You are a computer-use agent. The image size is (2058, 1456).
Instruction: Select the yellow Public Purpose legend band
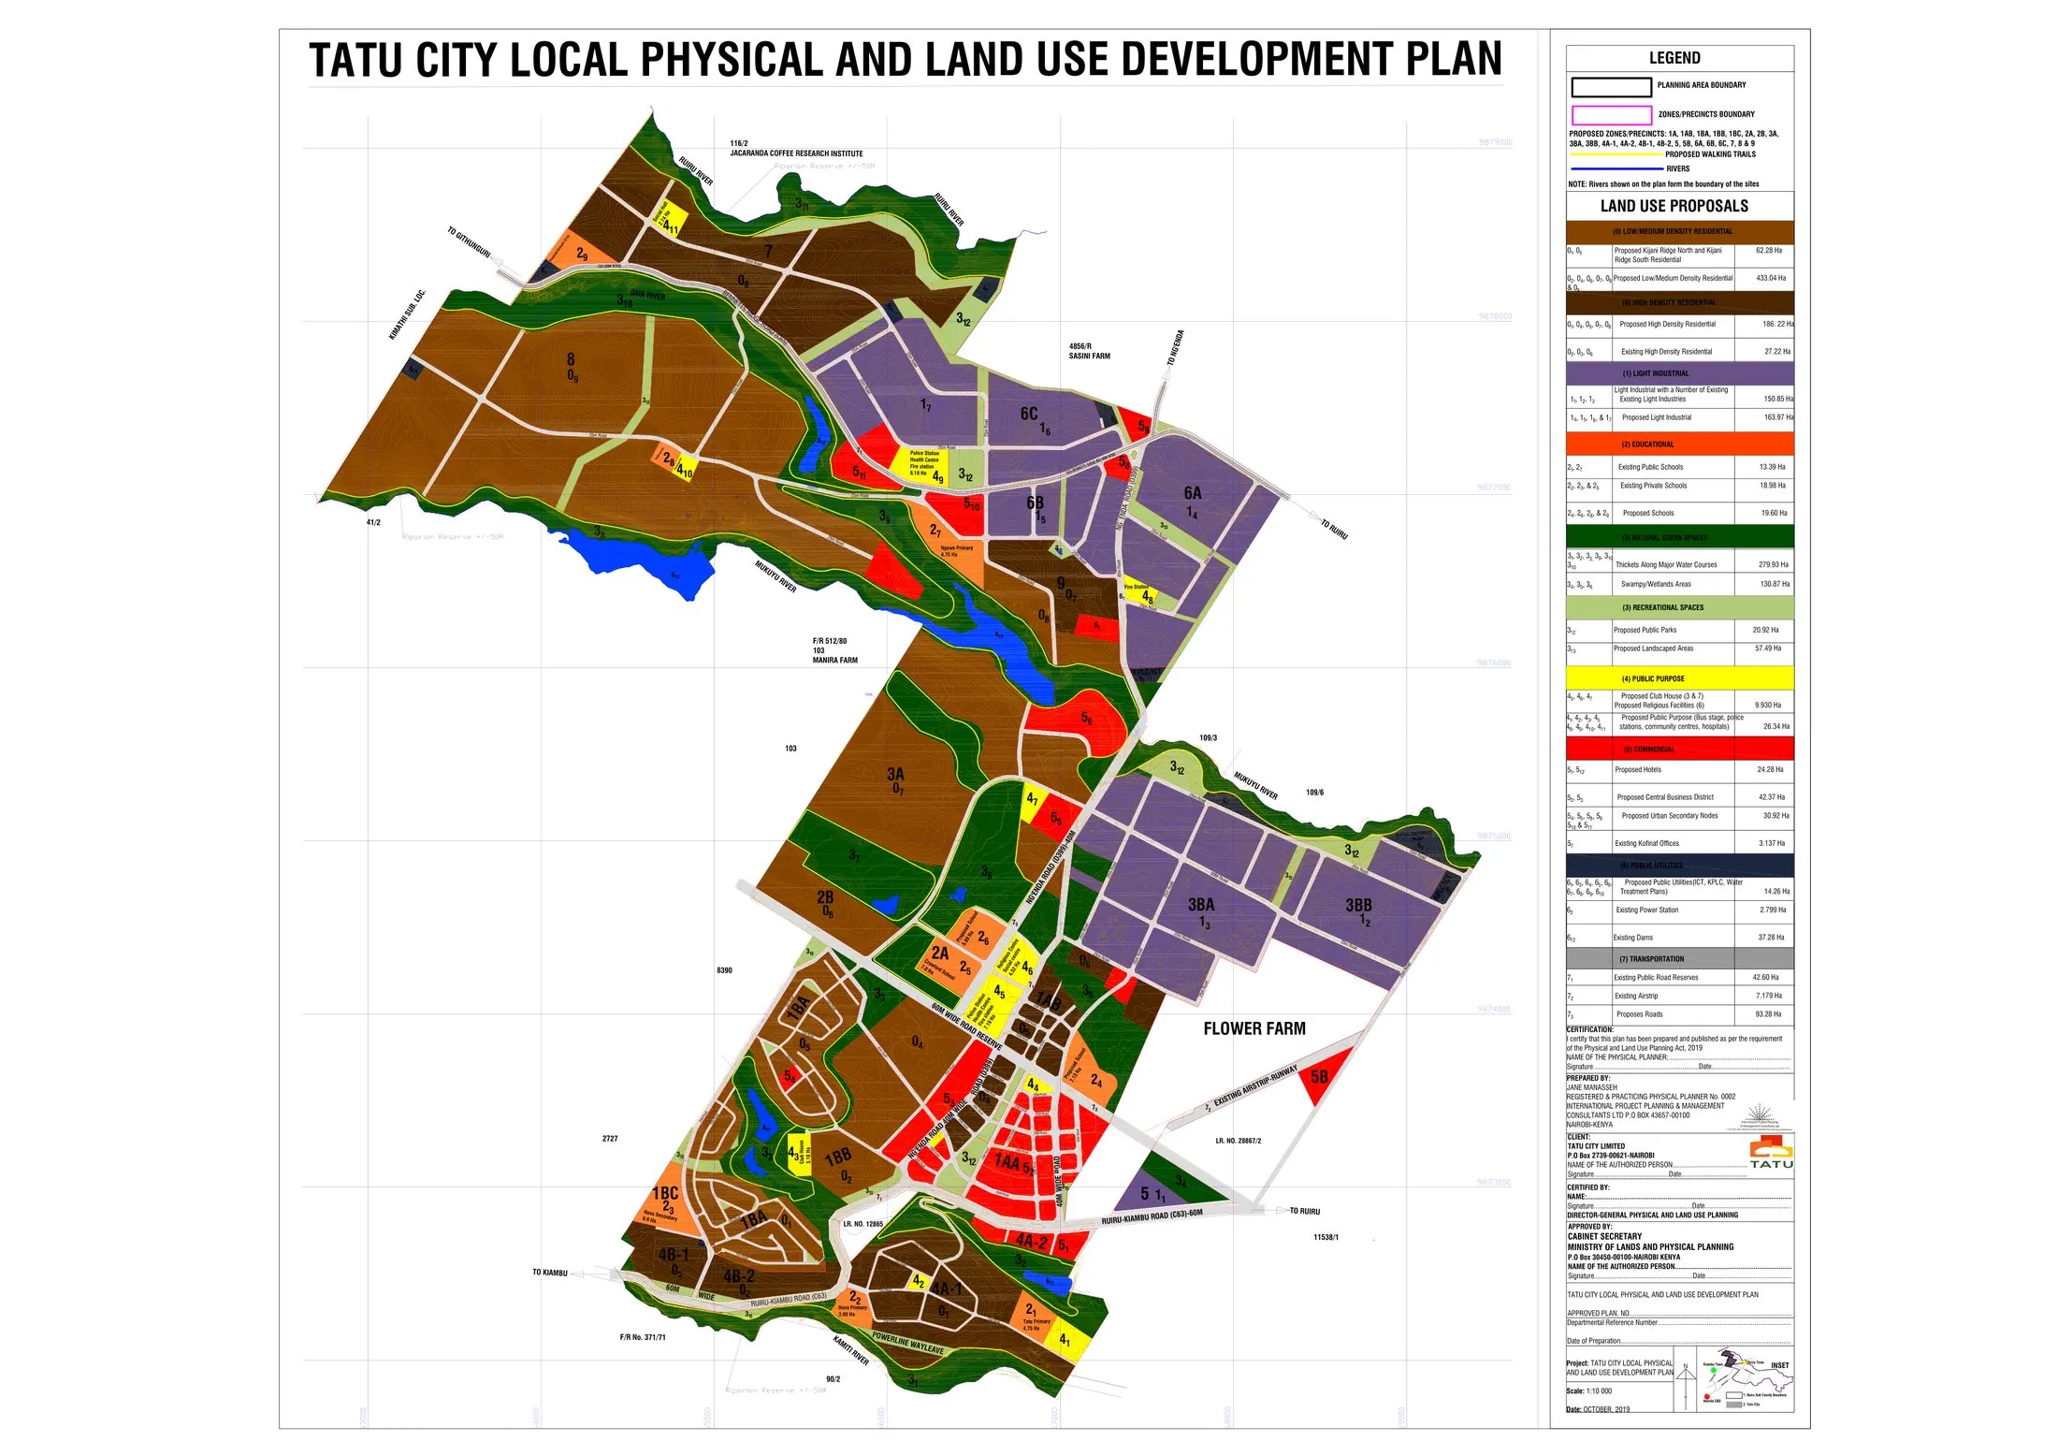pos(1680,678)
